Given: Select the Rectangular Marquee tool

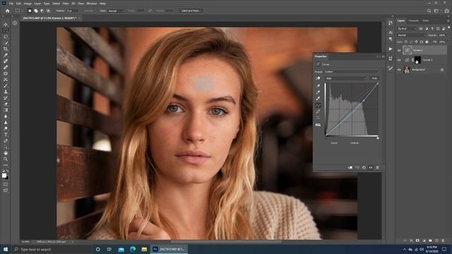Looking at the screenshot, I should tap(6, 30).
